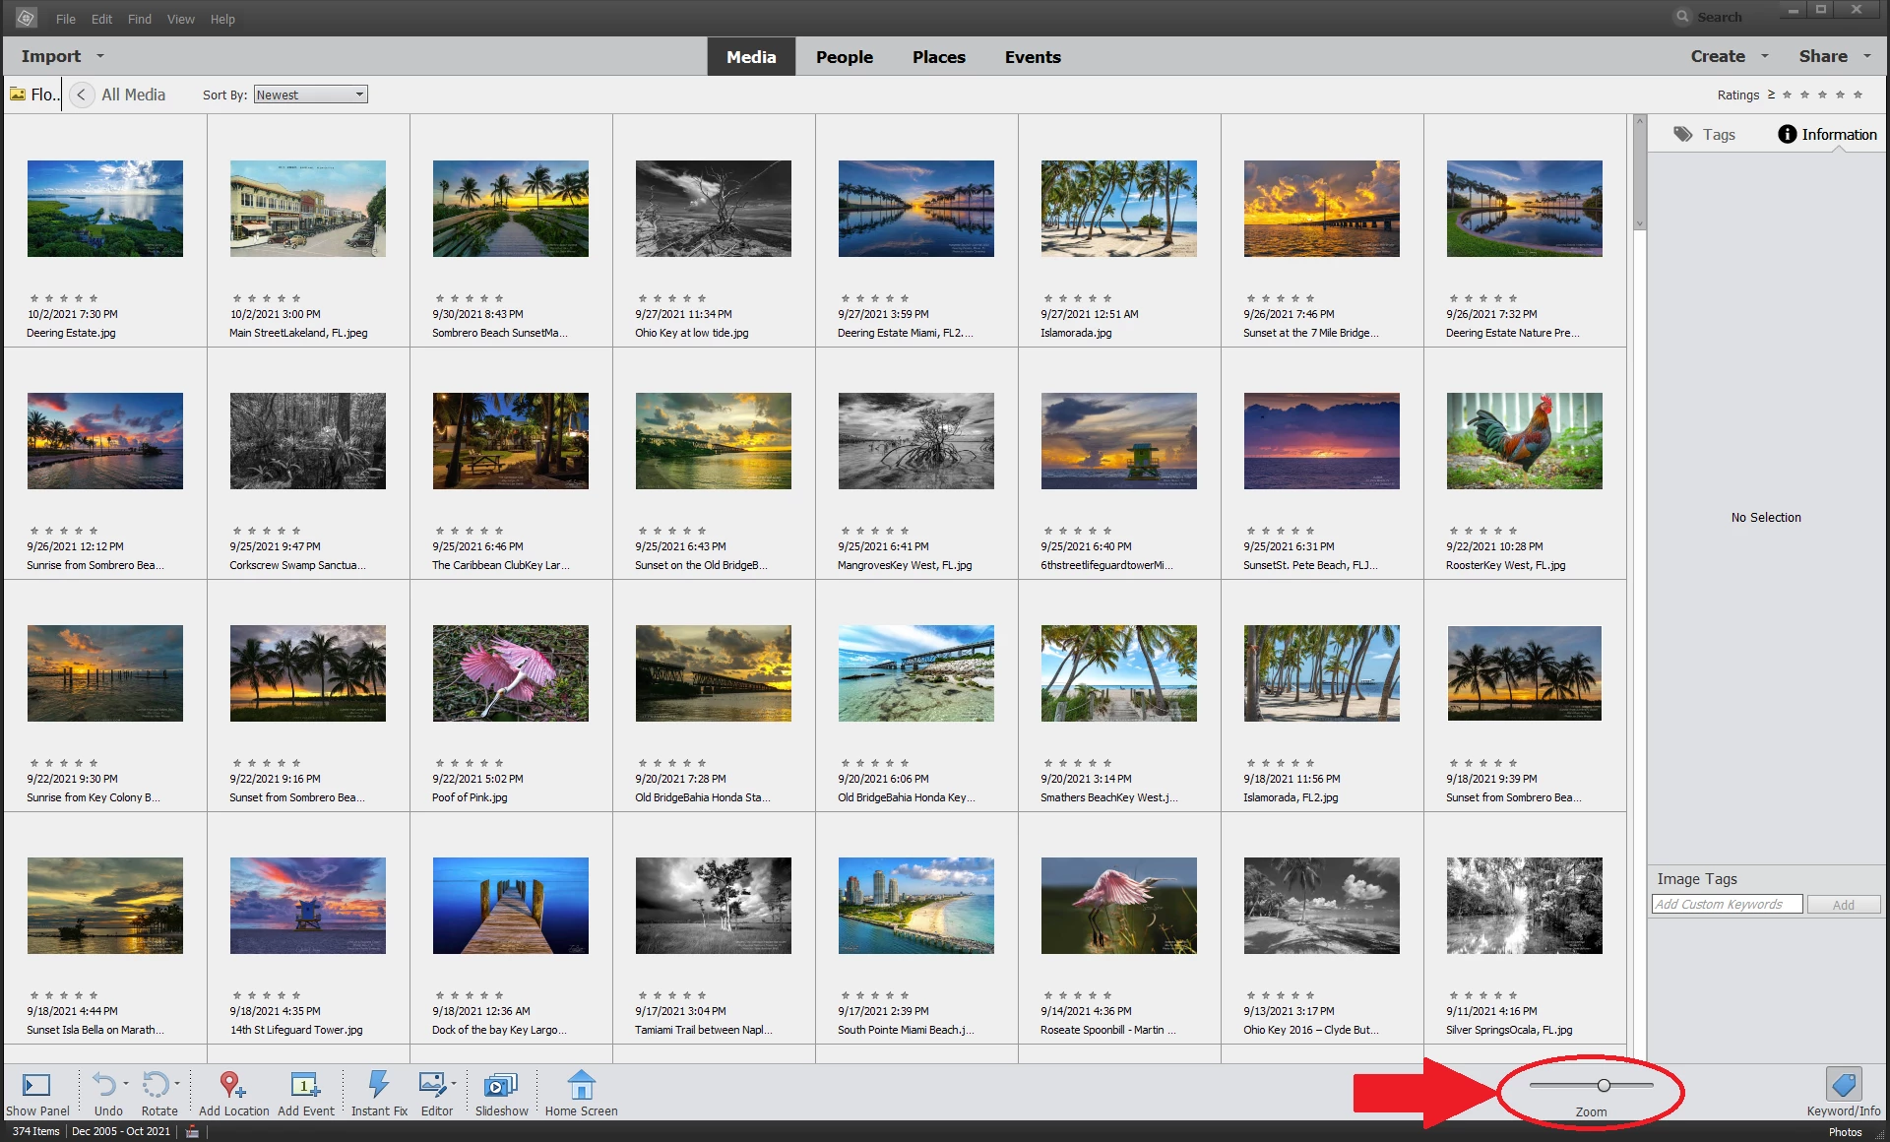
Task: Rotate the photo with the Rotate icon
Action: (x=156, y=1085)
